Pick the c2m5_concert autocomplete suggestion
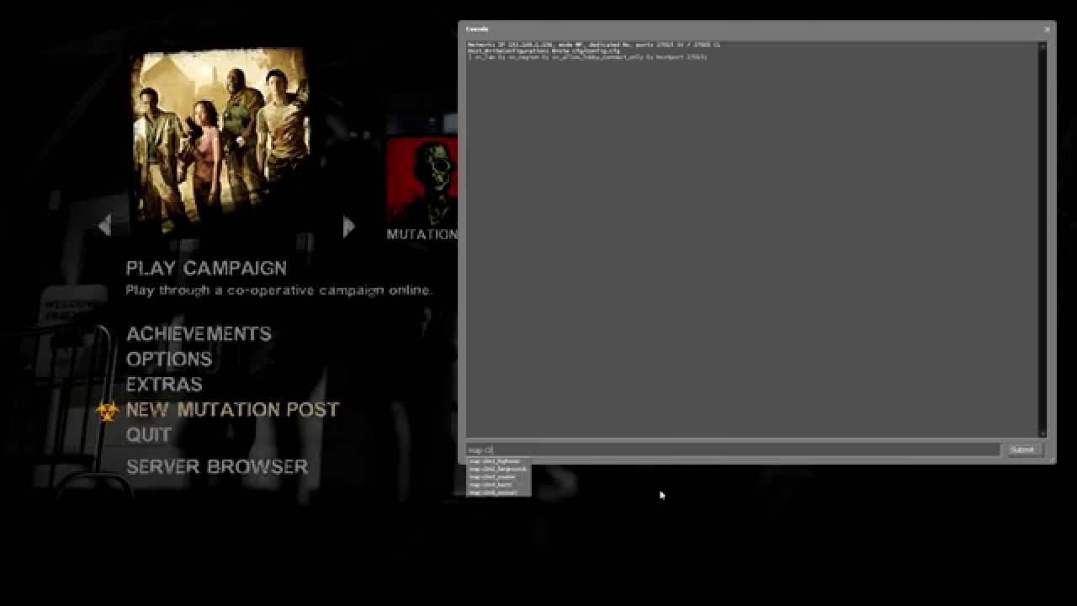Screen dimensions: 1077x606 point(498,492)
